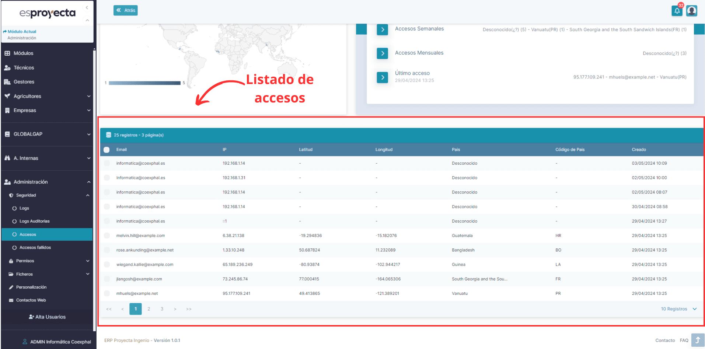Select the header checkbox to select all rows
This screenshot has height=349, width=705.
click(x=107, y=150)
